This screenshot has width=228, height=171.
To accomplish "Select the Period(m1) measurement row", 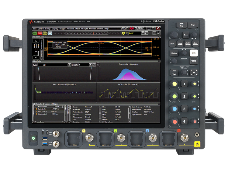I will pyautogui.click(x=46, y=109).
